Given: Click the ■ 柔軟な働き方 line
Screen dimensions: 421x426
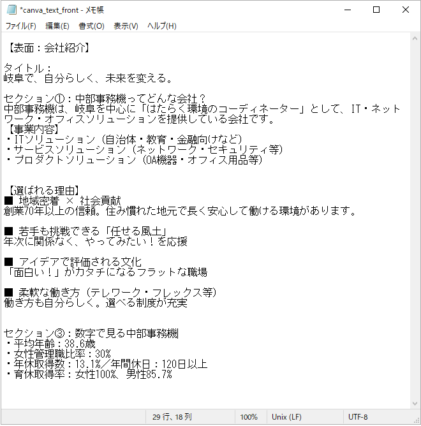Looking at the screenshot, I should point(110,292).
